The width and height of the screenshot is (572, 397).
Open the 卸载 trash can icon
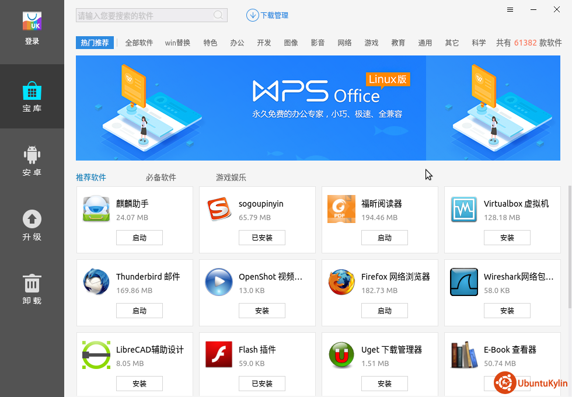[32, 284]
